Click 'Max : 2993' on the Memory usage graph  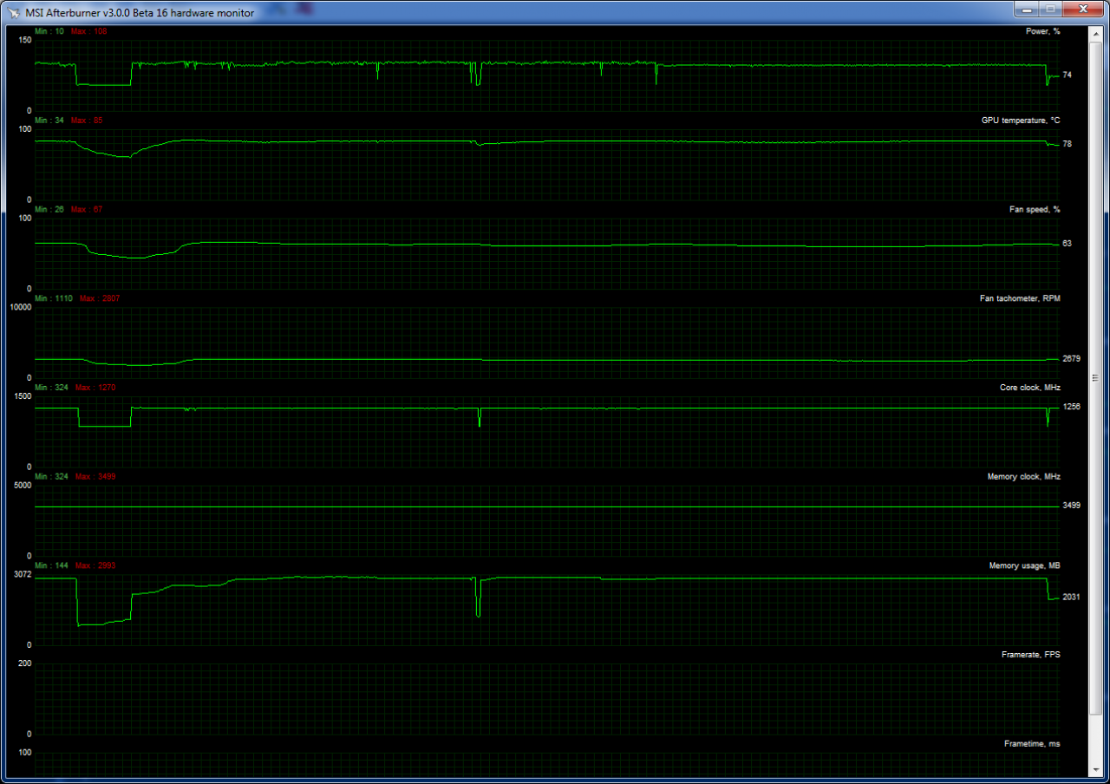[x=95, y=565]
